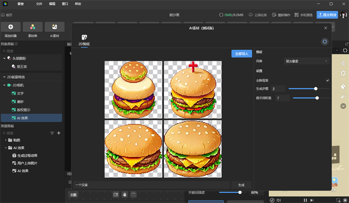This screenshot has height=203, width=349.
Task: Open the asset library (素材库) icon
Action: (33, 27)
